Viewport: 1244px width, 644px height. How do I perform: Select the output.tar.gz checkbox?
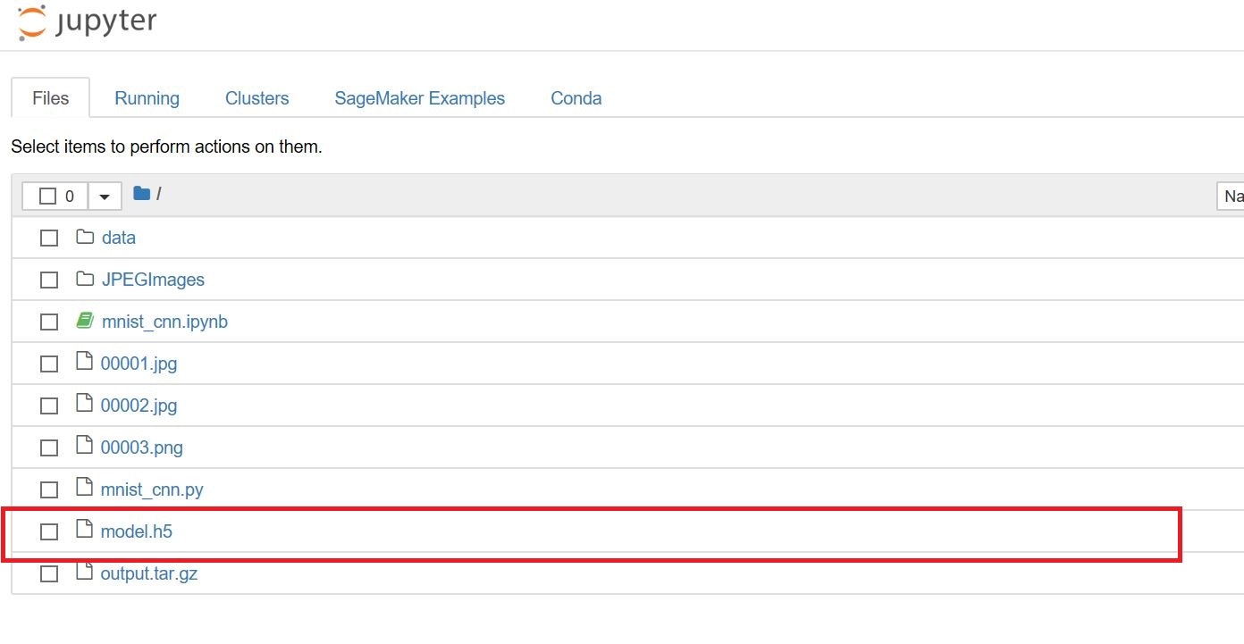coord(49,573)
